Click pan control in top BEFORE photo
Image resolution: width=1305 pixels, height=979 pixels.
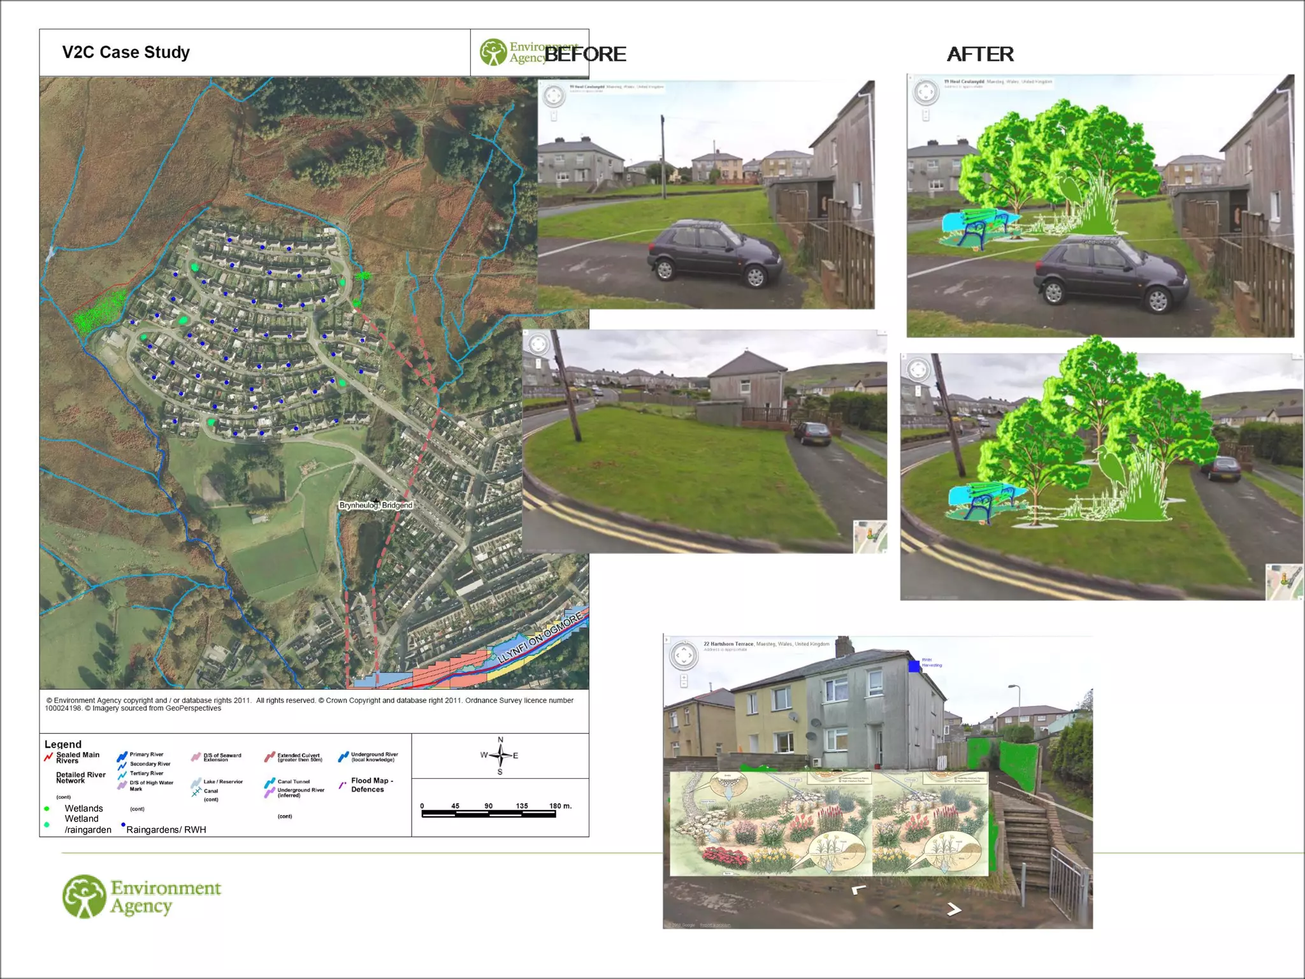pos(553,96)
